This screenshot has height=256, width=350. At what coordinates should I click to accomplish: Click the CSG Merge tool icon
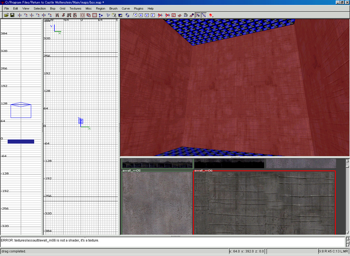[89, 15]
